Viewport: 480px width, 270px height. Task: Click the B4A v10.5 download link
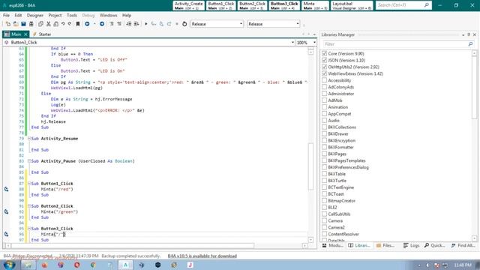[202, 256]
